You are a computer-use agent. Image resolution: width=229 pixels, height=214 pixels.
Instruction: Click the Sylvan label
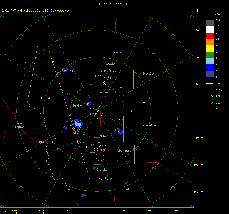[x=97, y=75]
